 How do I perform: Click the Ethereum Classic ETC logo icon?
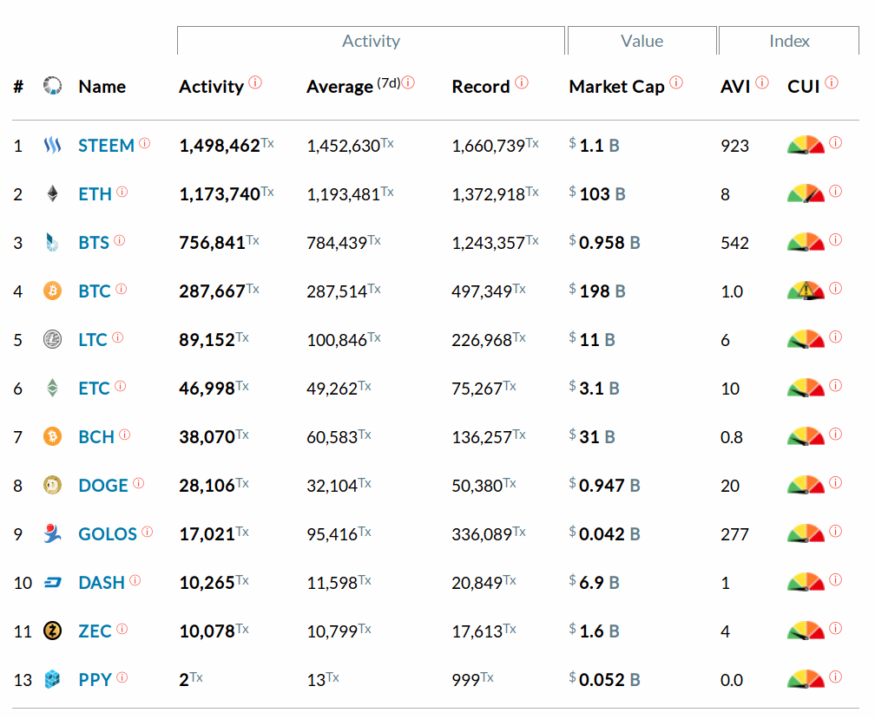pyautogui.click(x=52, y=388)
